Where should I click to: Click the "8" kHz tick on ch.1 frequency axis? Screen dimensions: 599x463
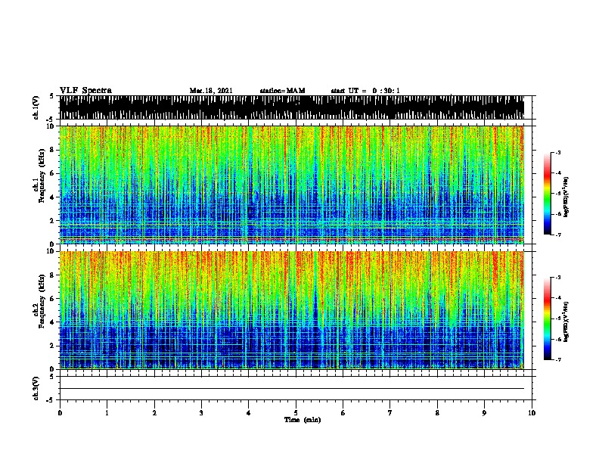coord(52,150)
